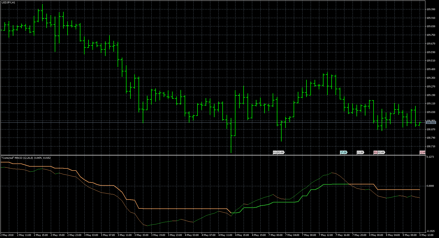The image size is (439, 238).
Task: Click the pink 01: event marker
Action: [375, 152]
